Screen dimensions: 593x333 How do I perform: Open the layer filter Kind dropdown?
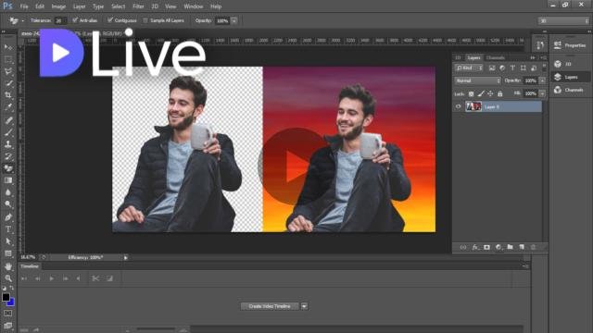point(469,68)
